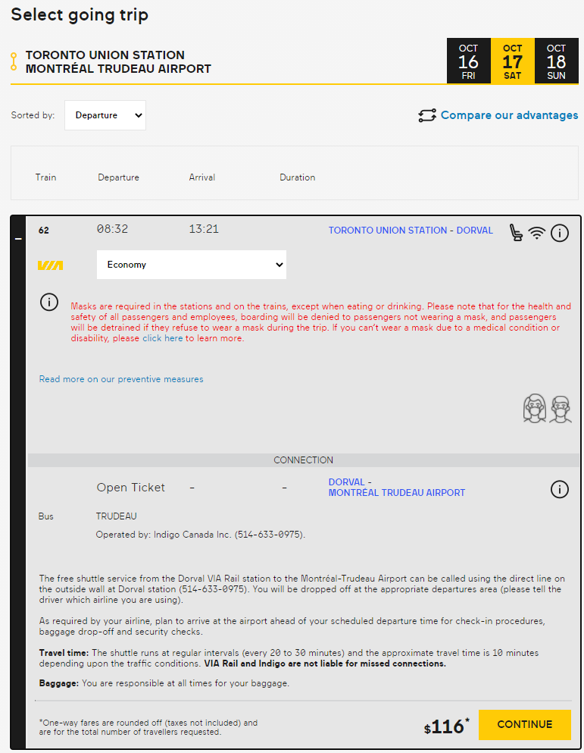This screenshot has height=753, width=584.
Task: Click the route line icon beside station names
Action: pyautogui.click(x=14, y=61)
